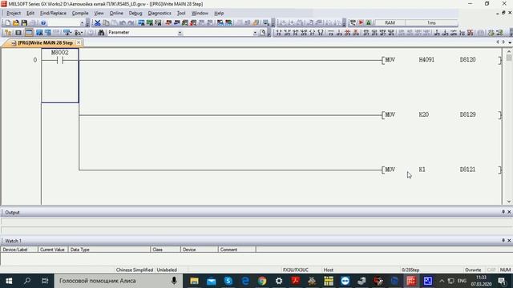This screenshot has width=513, height=288.
Task: Insert an open branch contact symbol
Action: tap(287, 32)
